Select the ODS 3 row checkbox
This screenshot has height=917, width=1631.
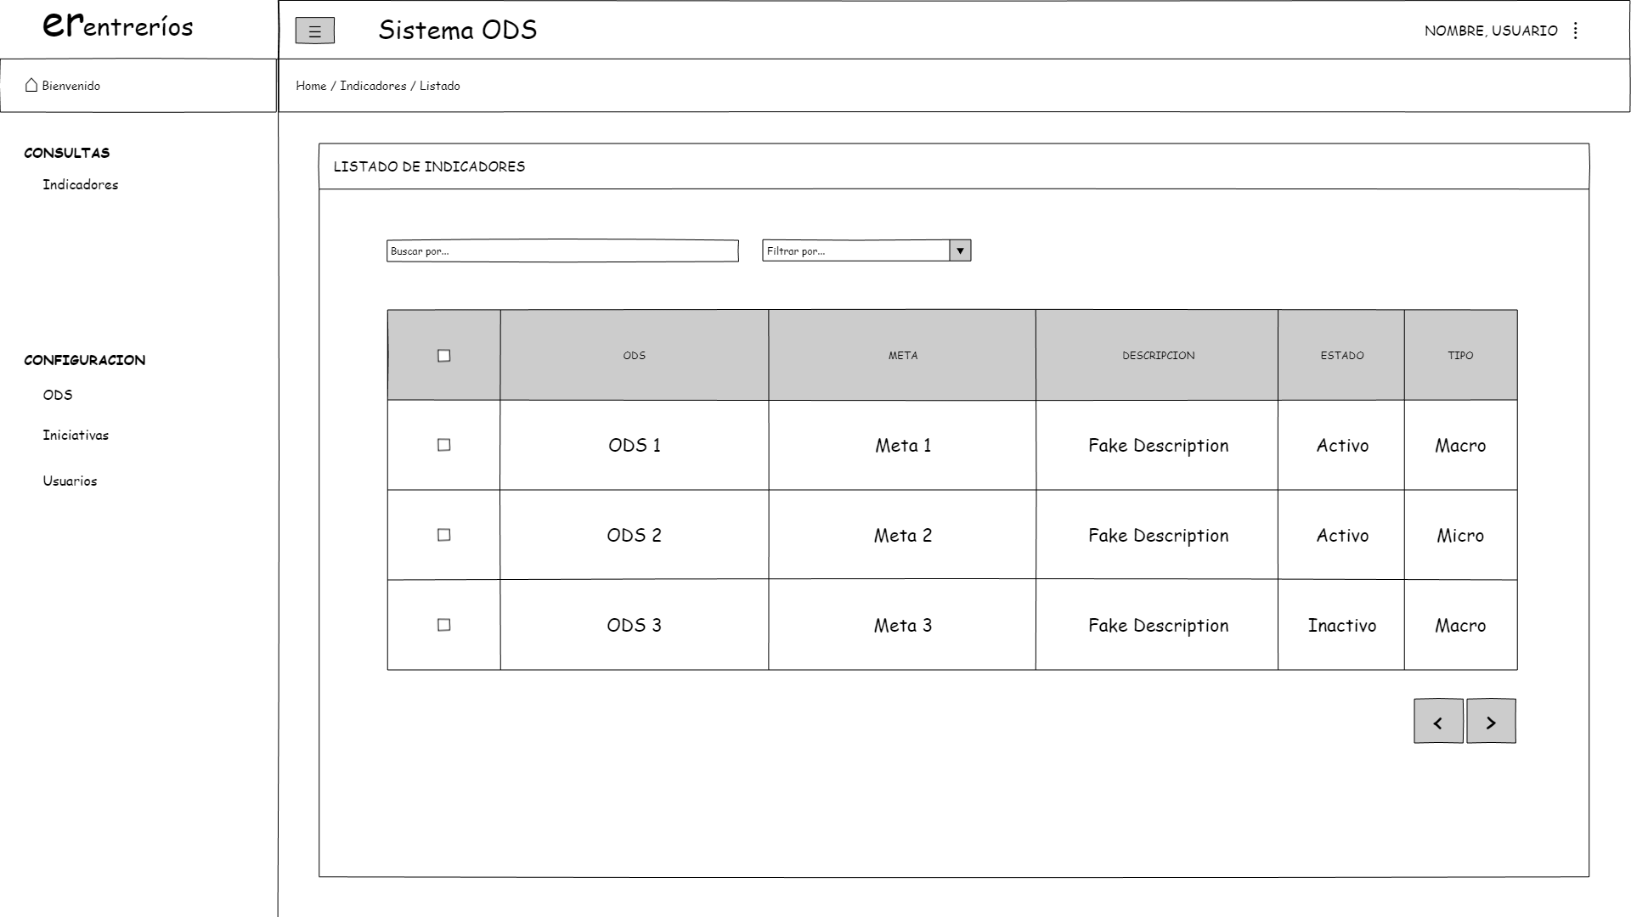tap(443, 625)
